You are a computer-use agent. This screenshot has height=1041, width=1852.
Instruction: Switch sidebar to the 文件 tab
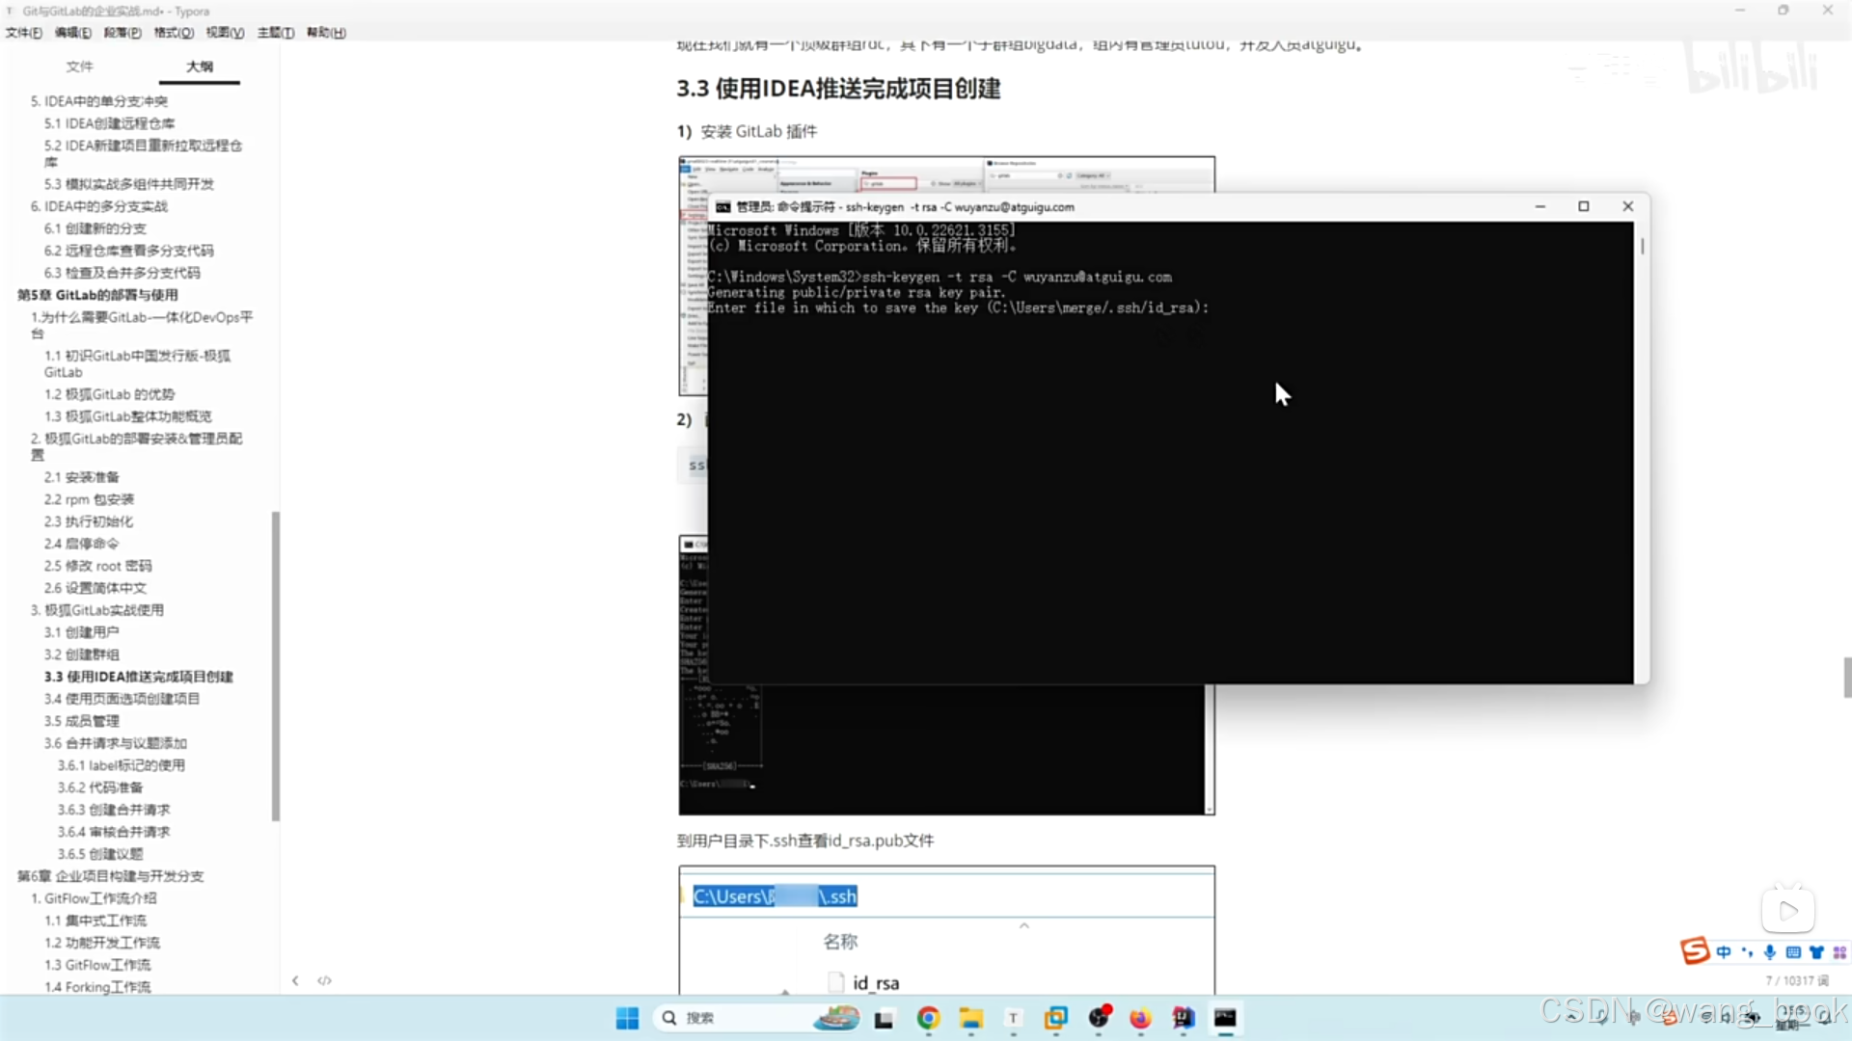[79, 67]
